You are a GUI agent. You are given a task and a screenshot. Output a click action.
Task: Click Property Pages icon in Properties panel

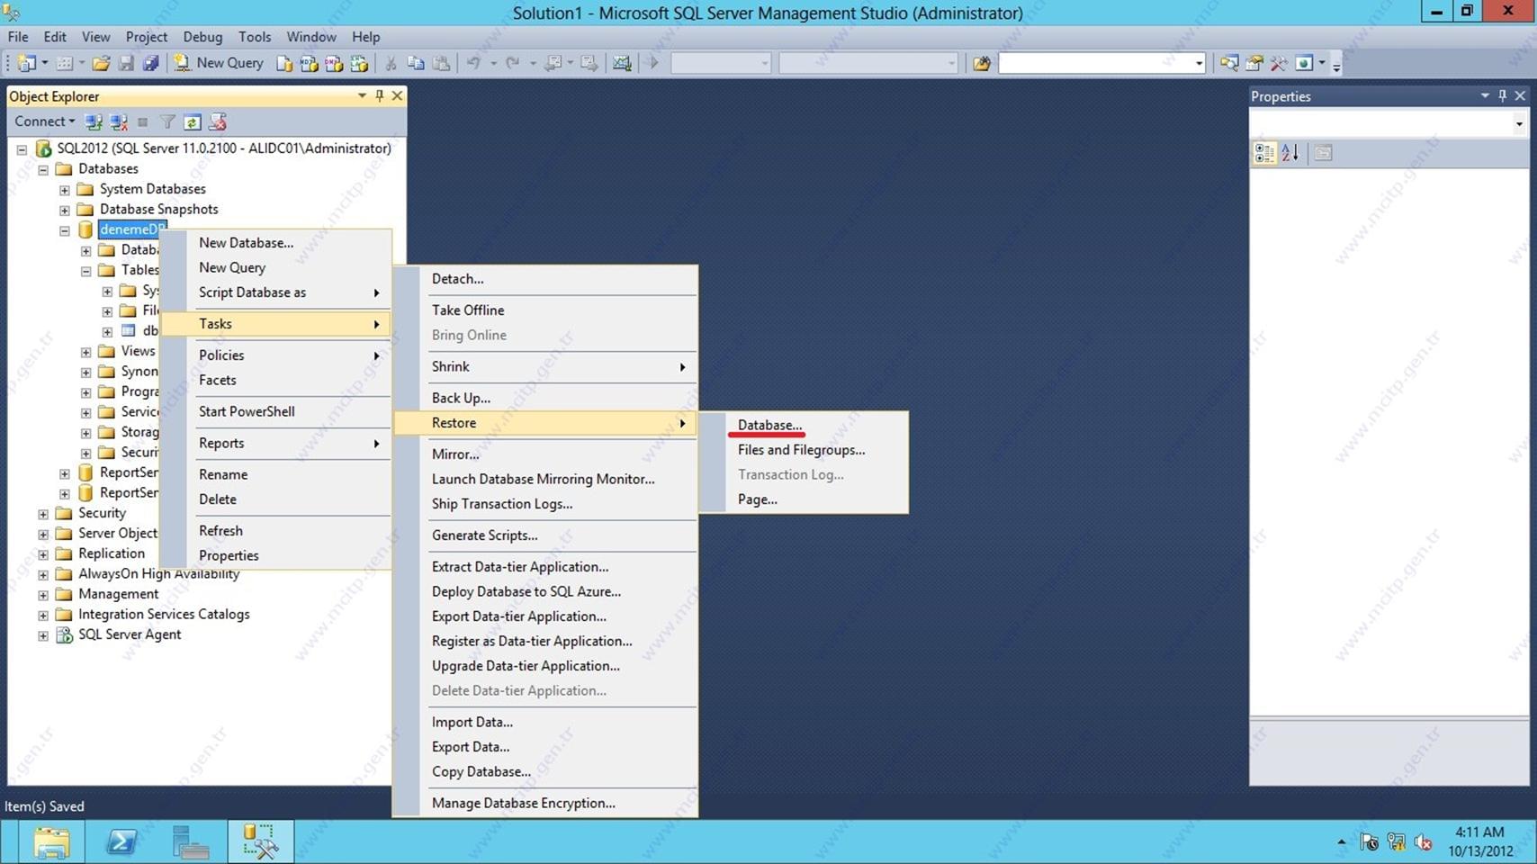point(1322,153)
